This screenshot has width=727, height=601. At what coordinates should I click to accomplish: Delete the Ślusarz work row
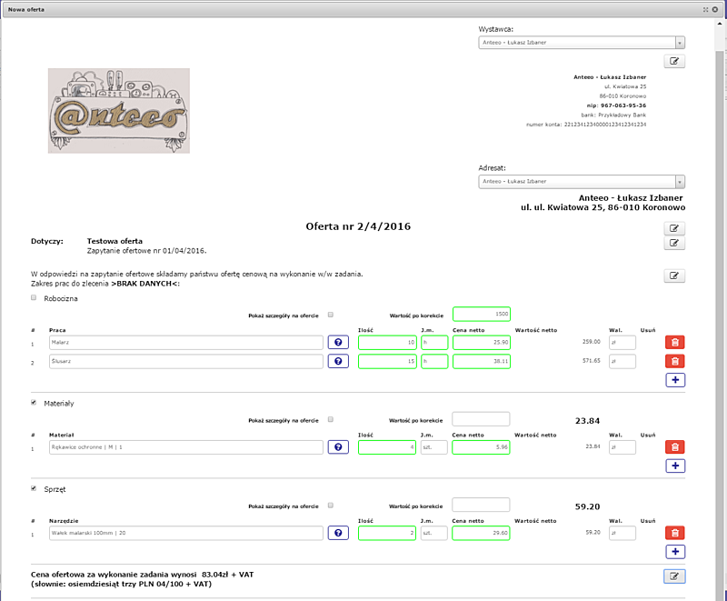[674, 361]
